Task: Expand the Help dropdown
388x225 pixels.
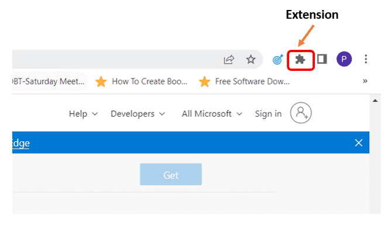Action: click(83, 114)
